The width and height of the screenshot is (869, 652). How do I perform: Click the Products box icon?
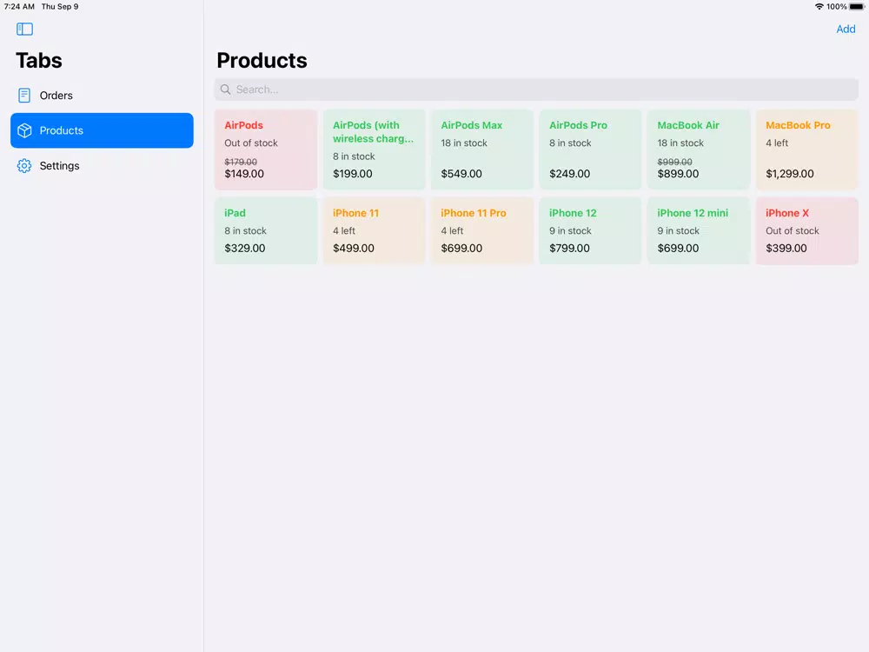[x=24, y=130]
